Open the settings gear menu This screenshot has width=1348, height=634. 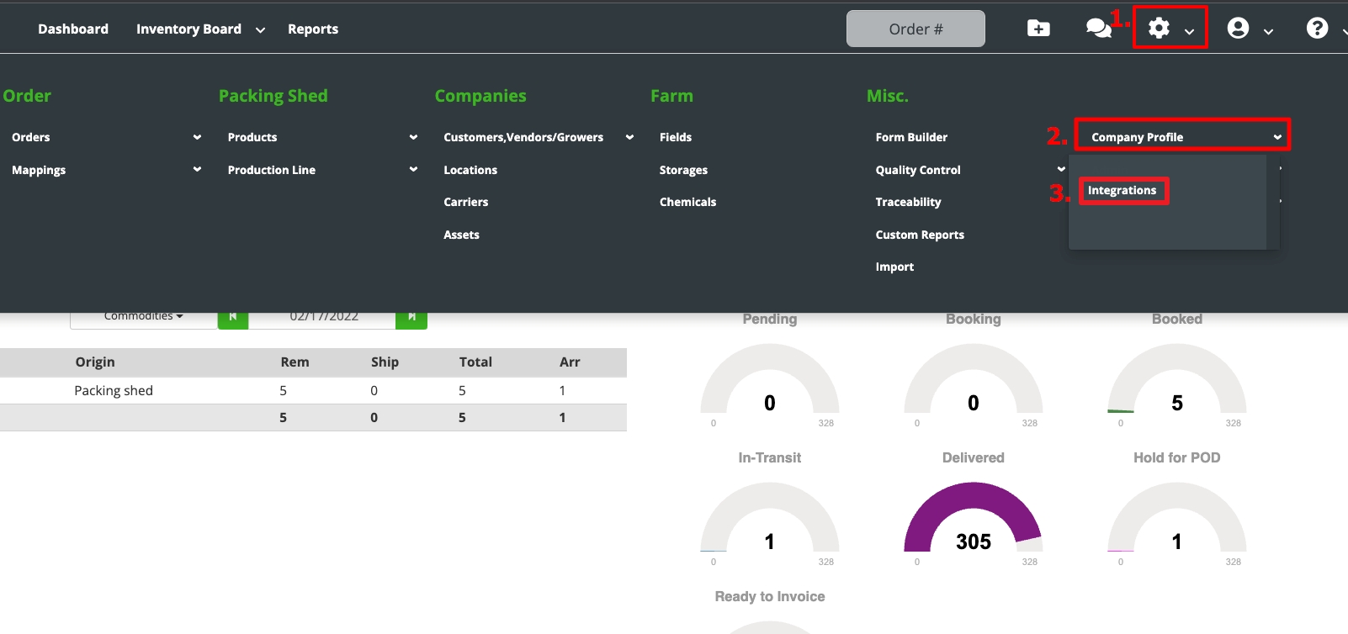1160,29
